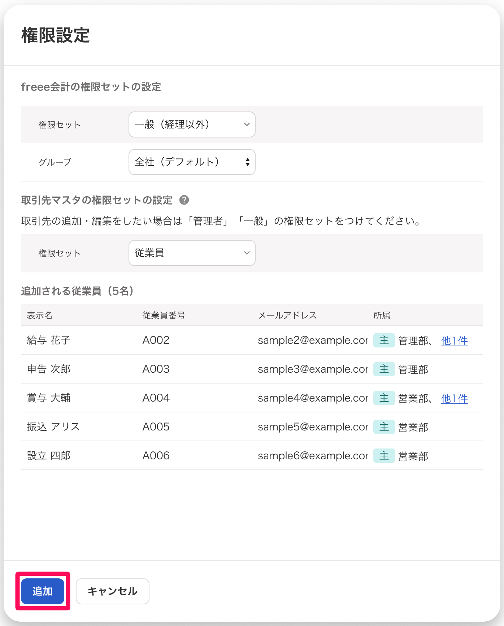
Task: Select the name 給与 花子
Action: [49, 340]
